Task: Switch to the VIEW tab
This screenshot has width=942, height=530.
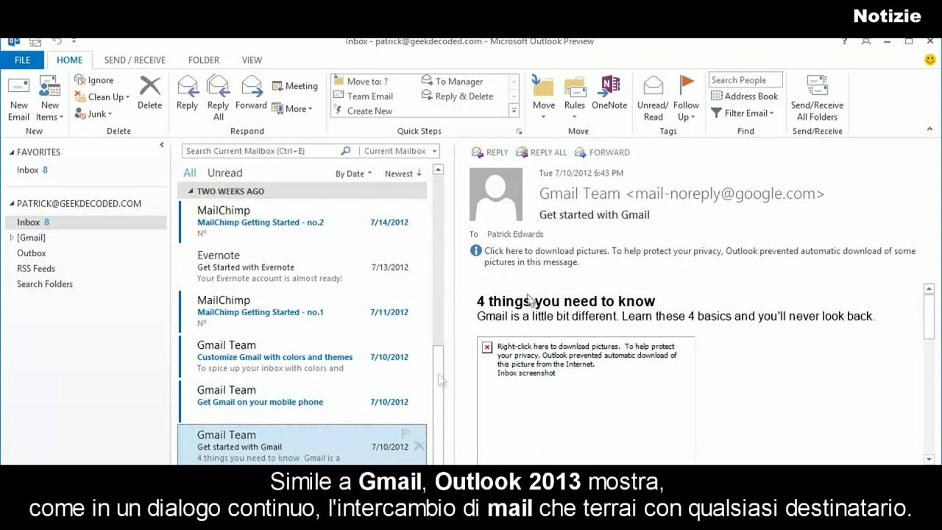Action: point(252,60)
